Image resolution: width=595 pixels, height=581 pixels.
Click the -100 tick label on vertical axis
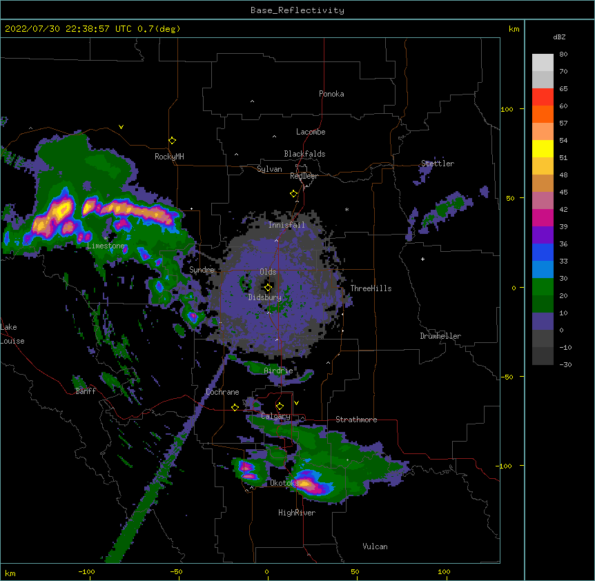505,466
